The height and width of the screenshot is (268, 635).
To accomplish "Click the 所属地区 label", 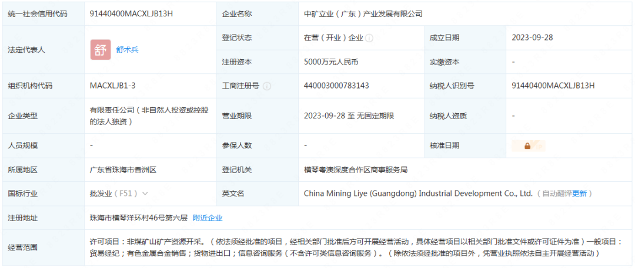I will coord(23,170).
